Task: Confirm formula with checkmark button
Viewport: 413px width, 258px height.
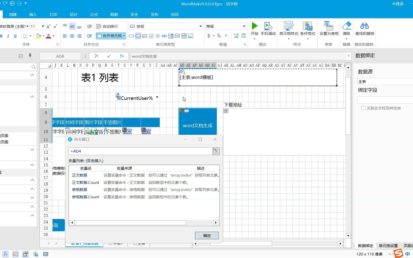Action: coord(109,56)
